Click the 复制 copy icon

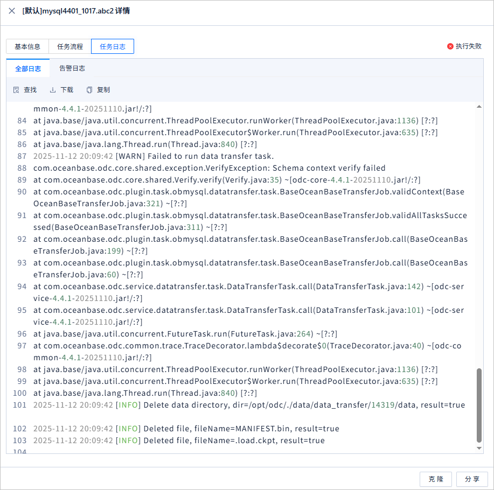89,90
